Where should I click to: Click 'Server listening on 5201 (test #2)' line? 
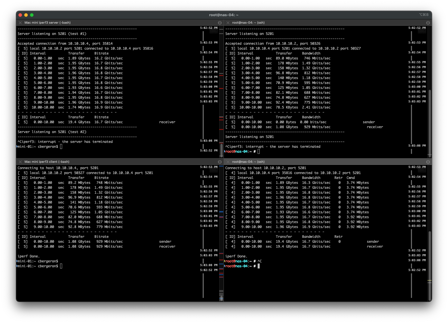(52, 132)
